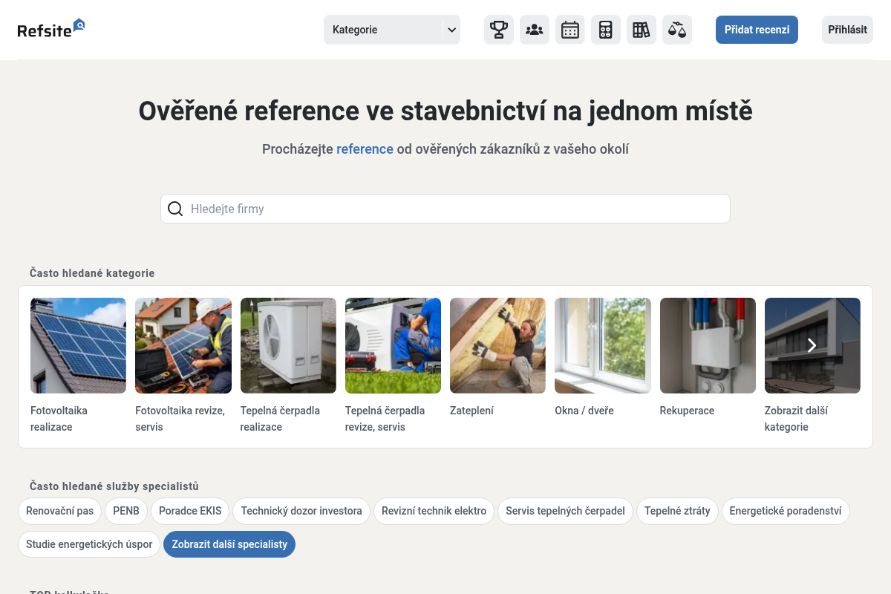
Task: Focus the Hledejte firmy search field
Action: coord(446,209)
